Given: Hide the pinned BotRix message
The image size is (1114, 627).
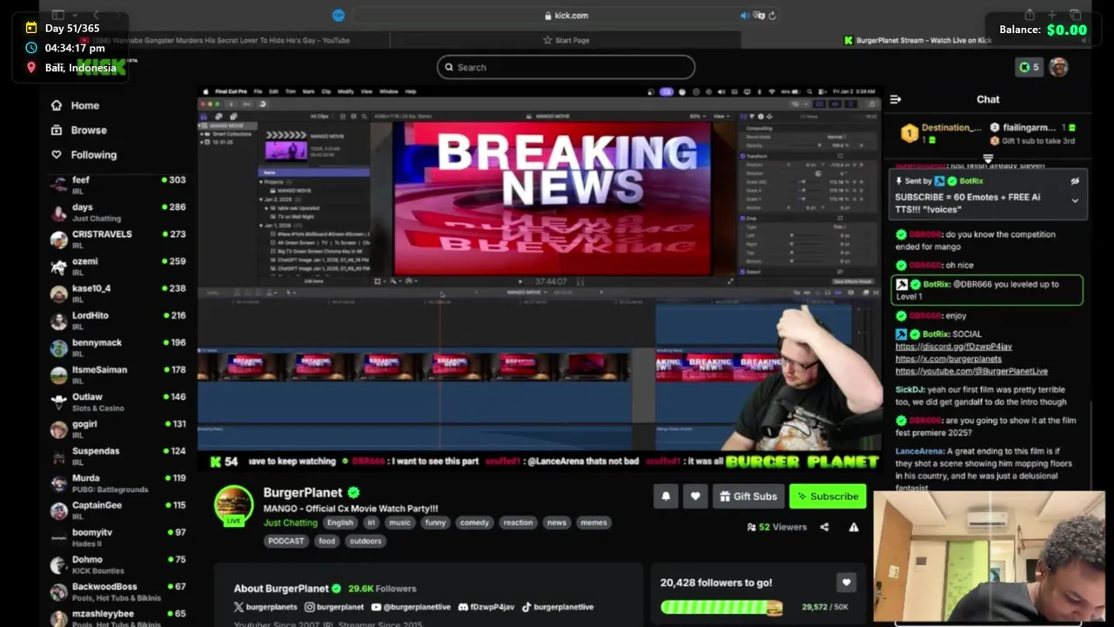Looking at the screenshot, I should 1075,181.
